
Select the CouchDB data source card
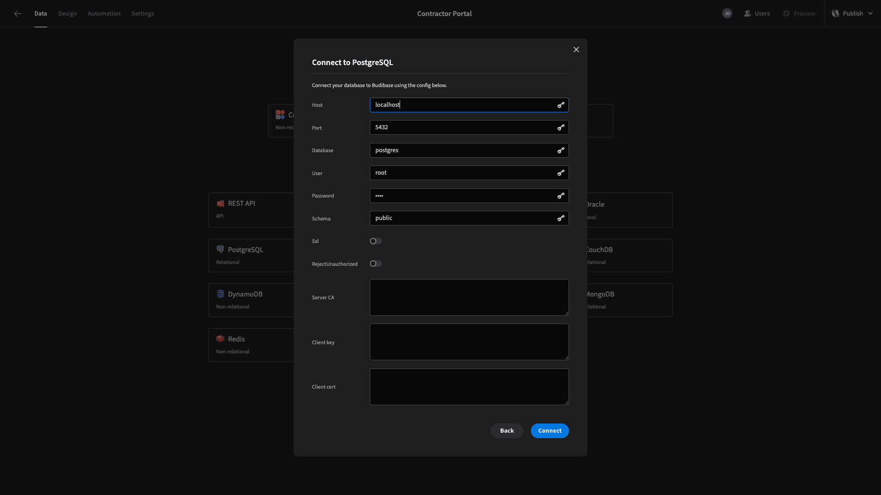(x=630, y=255)
